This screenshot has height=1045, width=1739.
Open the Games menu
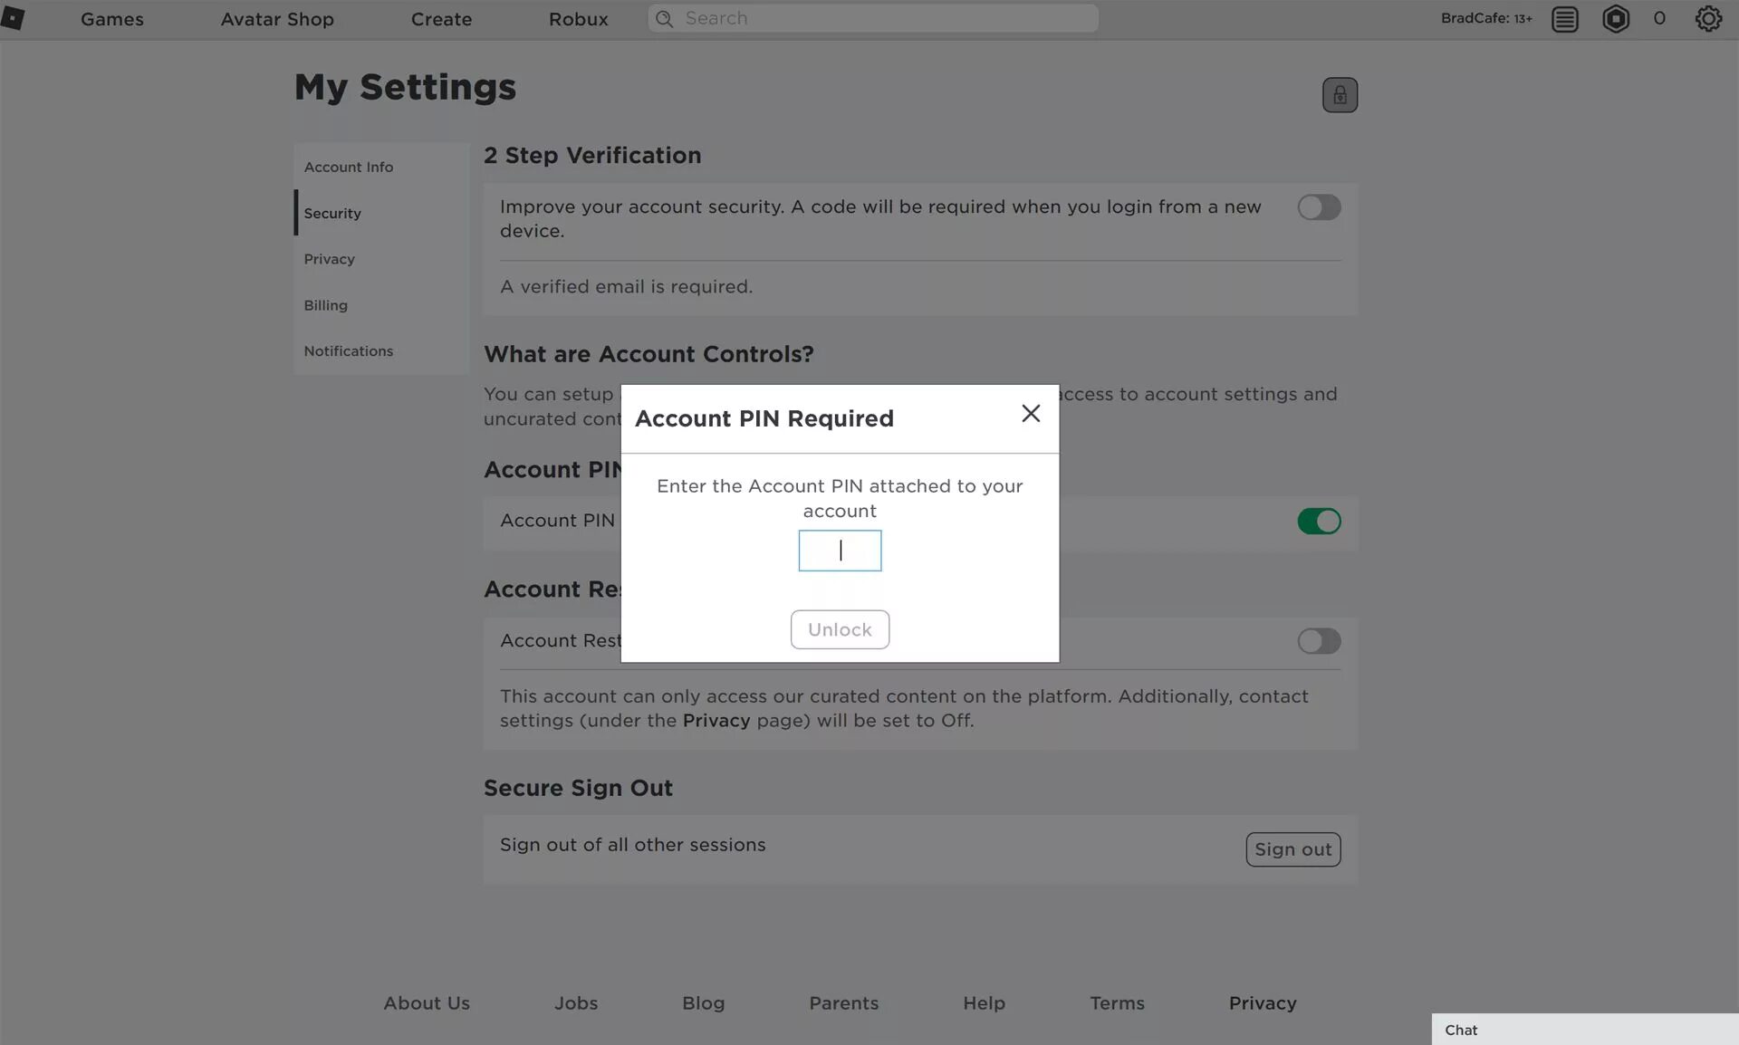(111, 19)
